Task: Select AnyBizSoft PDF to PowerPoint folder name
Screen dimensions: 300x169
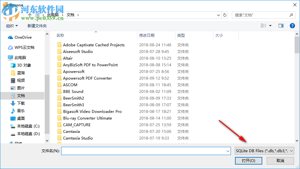Action: tap(90, 65)
